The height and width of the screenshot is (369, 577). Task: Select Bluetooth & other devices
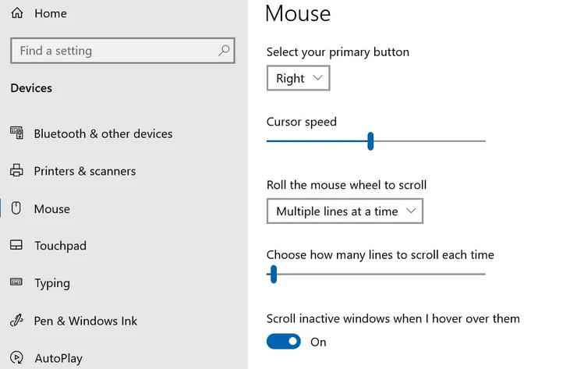pyautogui.click(x=103, y=133)
